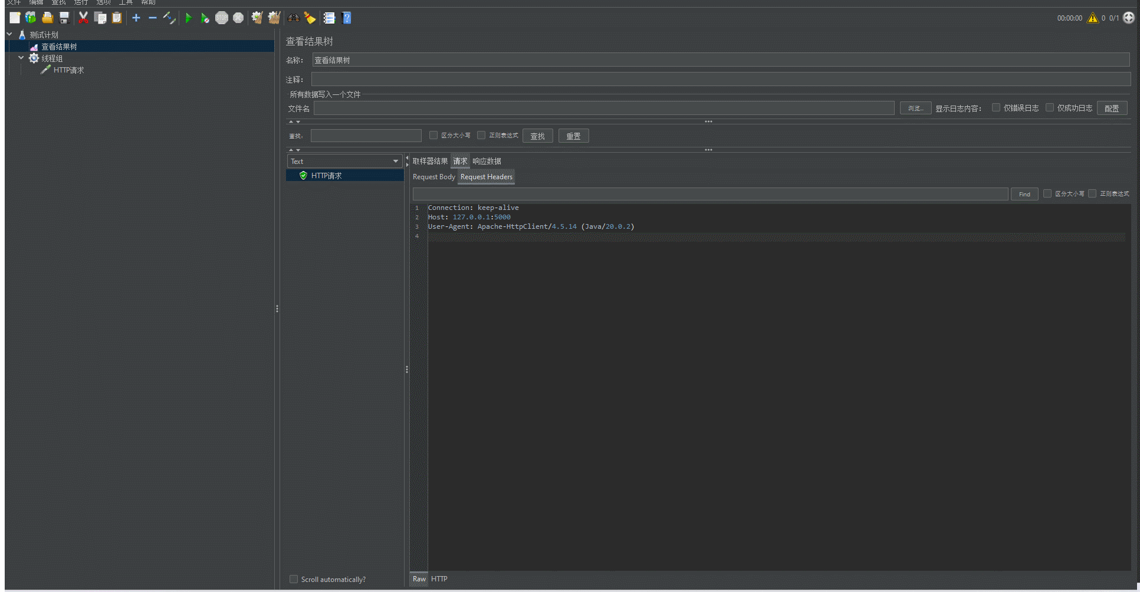Click the right expand arrow beside results list
Image resolution: width=1140 pixels, height=592 pixels.
407,165
